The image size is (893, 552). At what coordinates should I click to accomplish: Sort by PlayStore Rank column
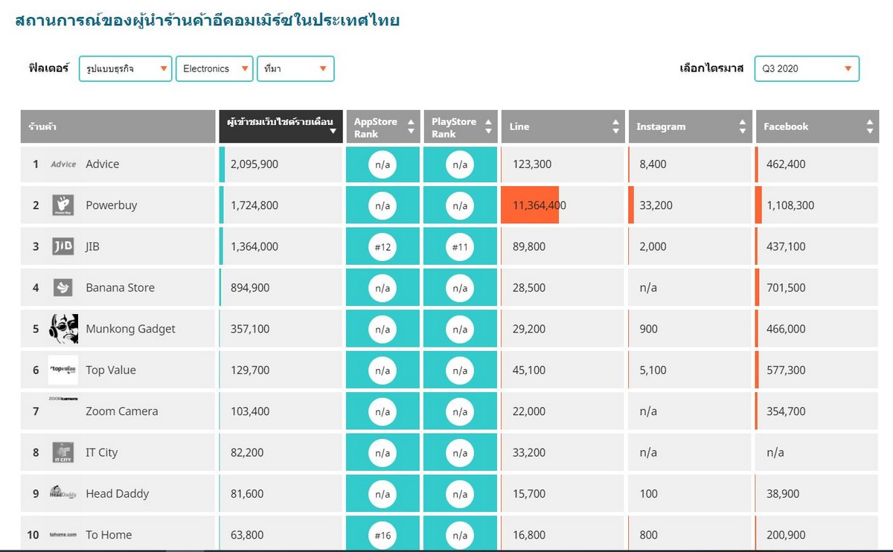tap(459, 126)
